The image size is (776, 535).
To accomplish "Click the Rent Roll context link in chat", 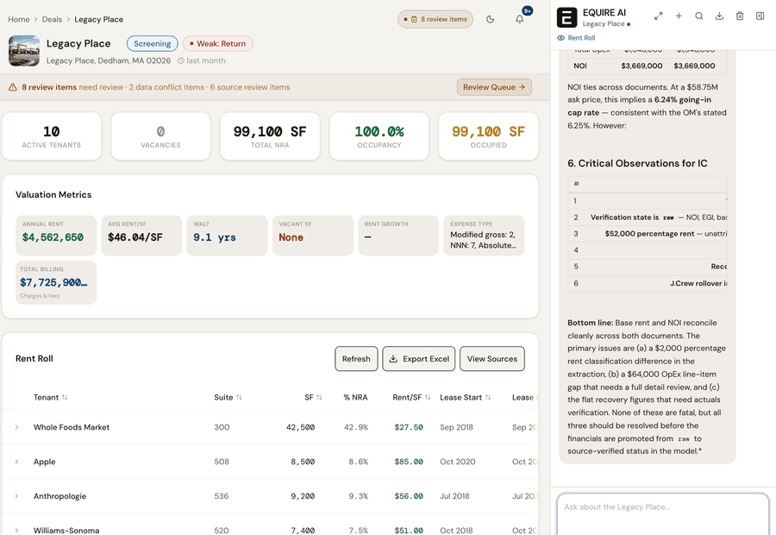I will pos(581,38).
